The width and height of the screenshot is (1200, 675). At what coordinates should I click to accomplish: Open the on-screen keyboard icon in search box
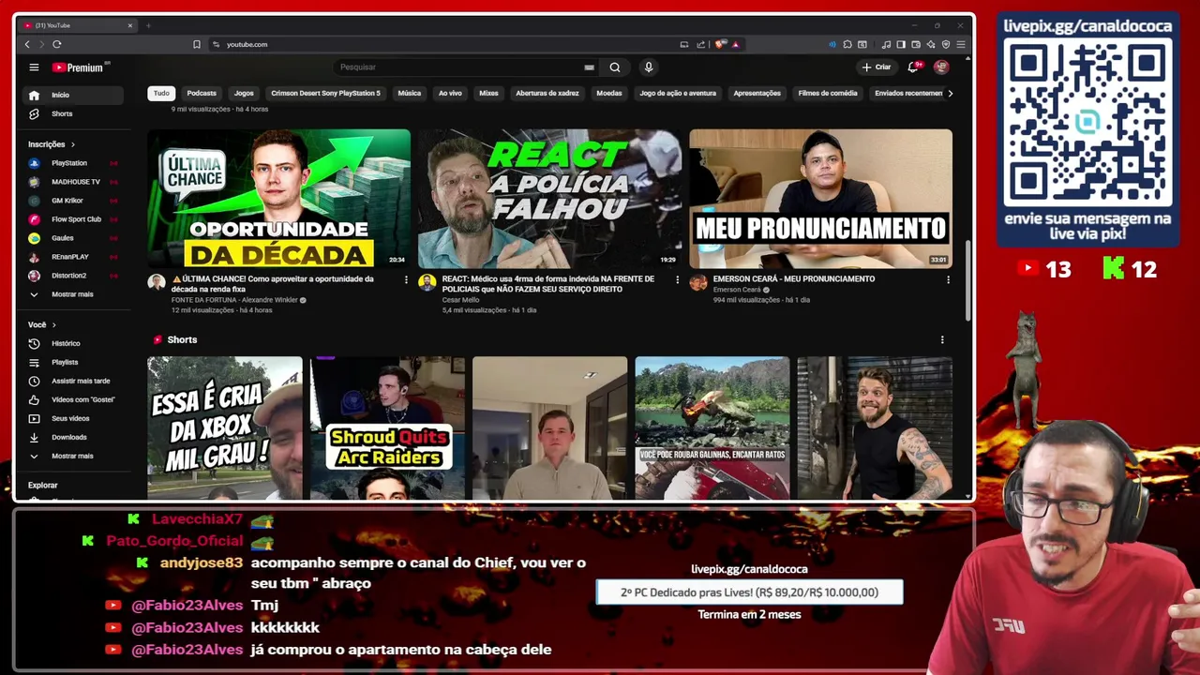point(589,67)
